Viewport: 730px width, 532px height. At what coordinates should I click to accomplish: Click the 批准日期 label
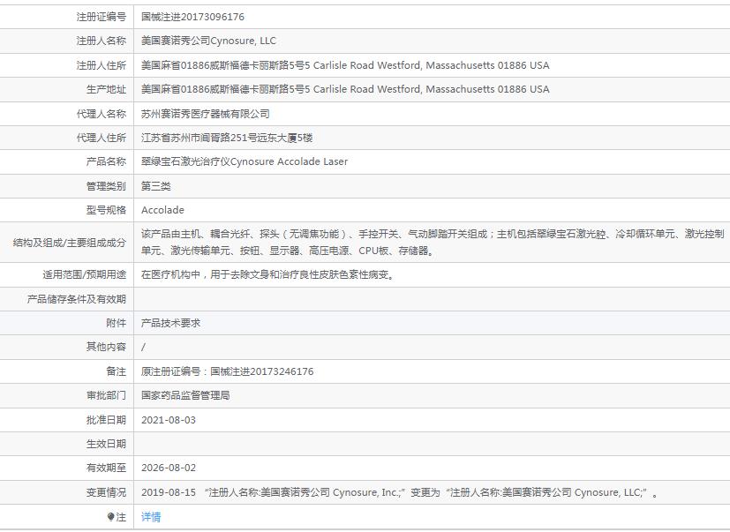[x=106, y=420]
